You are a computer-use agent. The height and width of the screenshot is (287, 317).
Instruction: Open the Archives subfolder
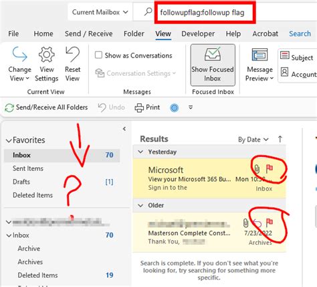point(30,262)
